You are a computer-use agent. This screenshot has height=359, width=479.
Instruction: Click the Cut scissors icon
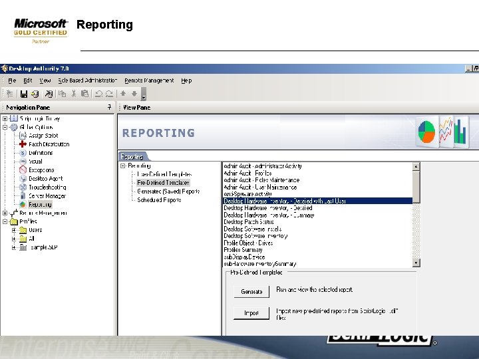(x=74, y=94)
